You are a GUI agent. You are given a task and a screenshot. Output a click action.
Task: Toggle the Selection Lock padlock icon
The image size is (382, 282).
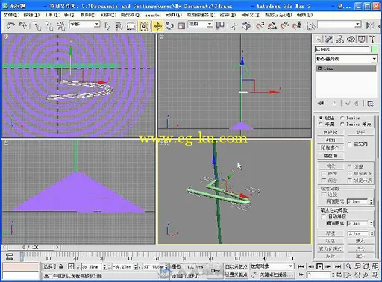point(61,266)
